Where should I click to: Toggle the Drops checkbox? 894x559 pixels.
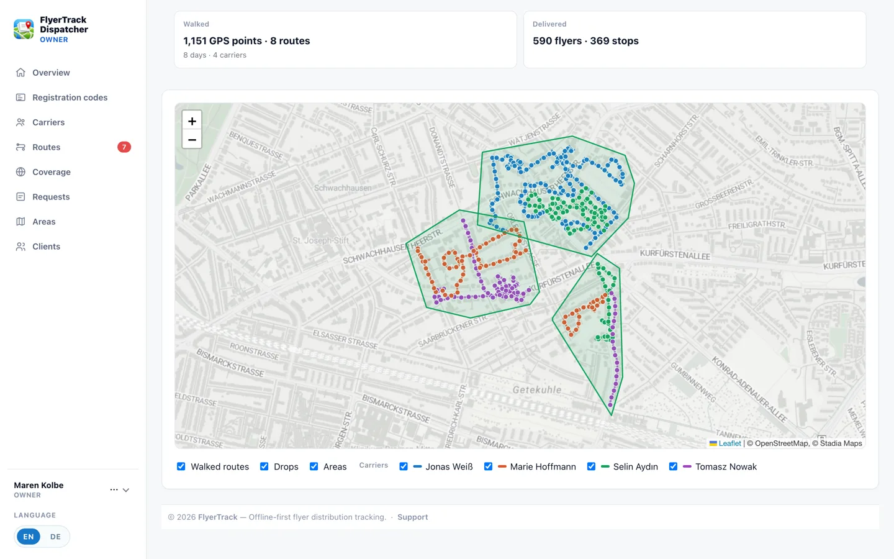(x=264, y=466)
